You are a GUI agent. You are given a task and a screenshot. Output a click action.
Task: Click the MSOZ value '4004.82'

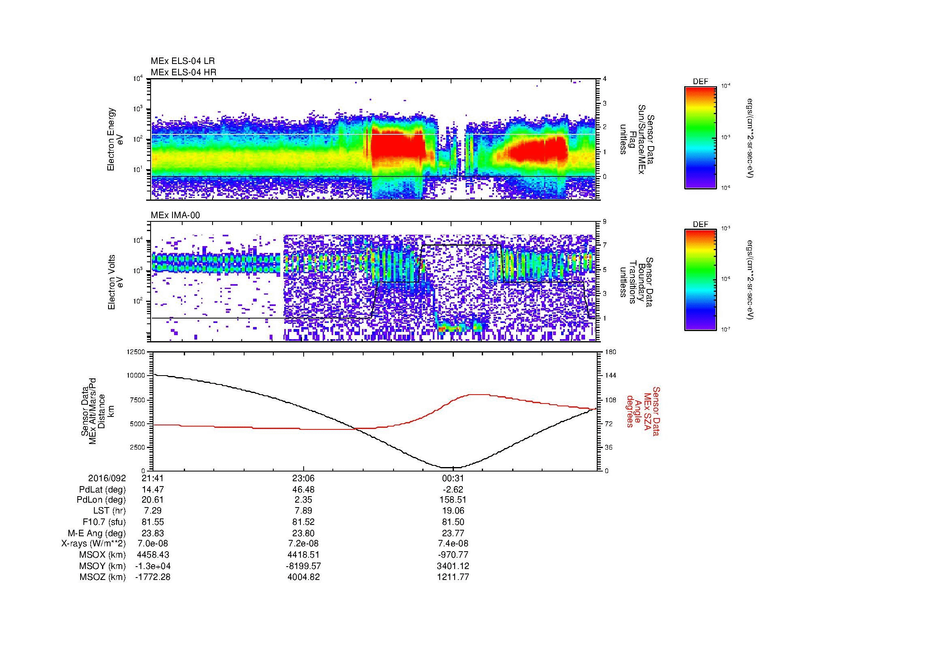point(304,577)
